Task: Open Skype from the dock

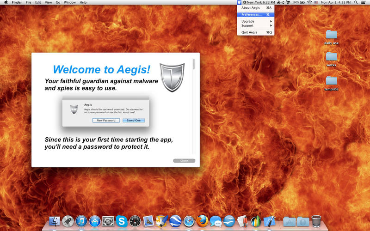Action: point(122,221)
